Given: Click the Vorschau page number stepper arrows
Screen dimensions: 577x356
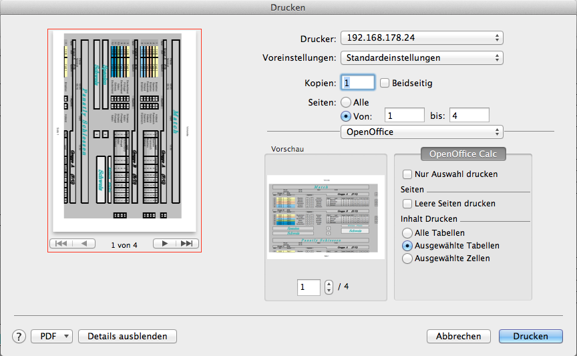Looking at the screenshot, I should click(328, 287).
